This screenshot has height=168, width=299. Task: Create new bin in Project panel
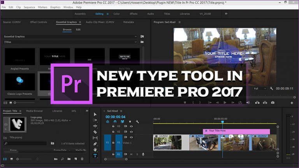69,159
